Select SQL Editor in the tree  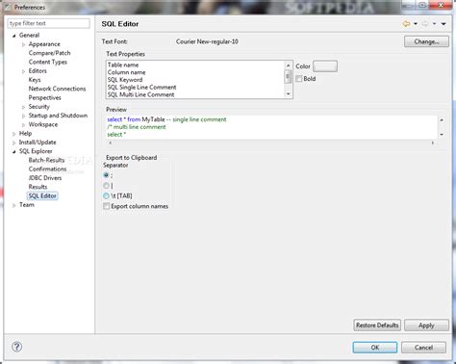point(42,195)
